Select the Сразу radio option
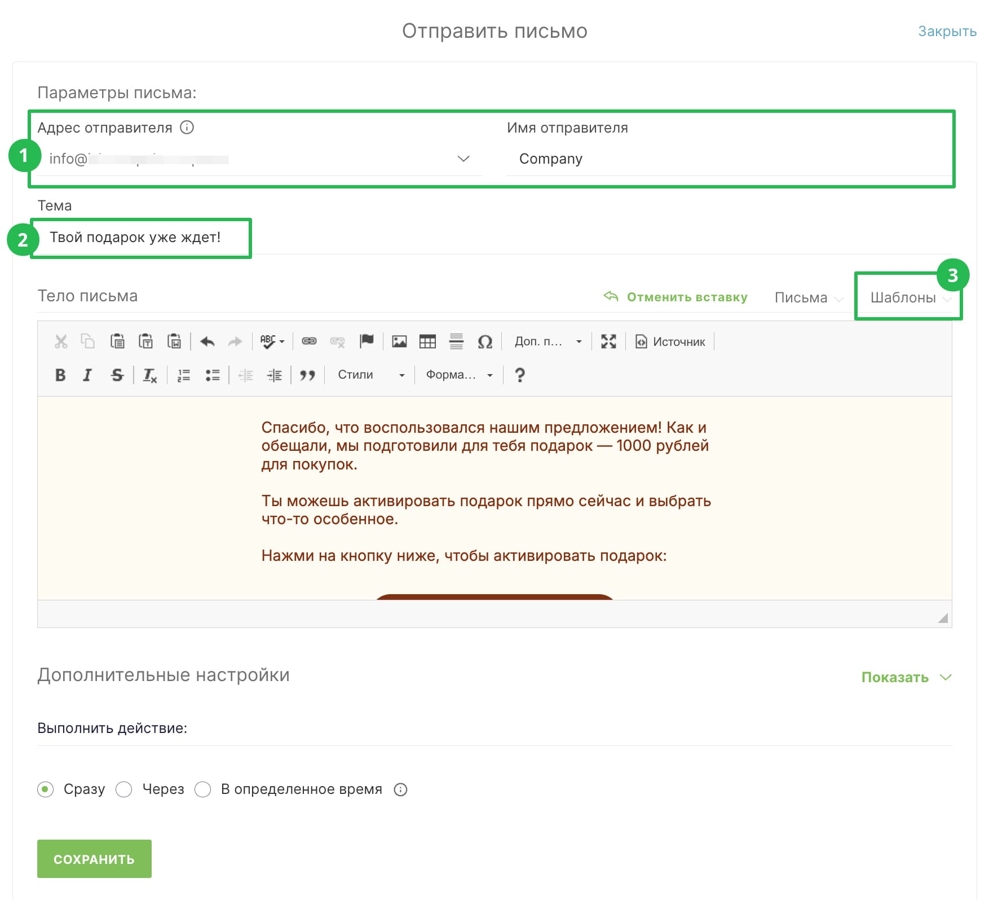Viewport: 989px width, 900px height. click(x=46, y=789)
